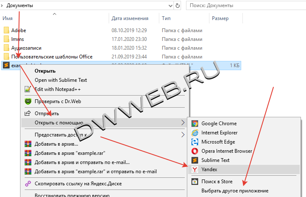
Task: Open the address bar history dropdown
Action: tap(171, 6)
